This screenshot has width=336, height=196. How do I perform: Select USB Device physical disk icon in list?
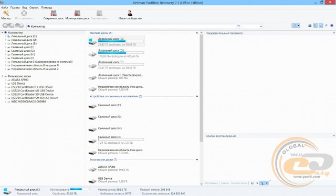point(92,181)
